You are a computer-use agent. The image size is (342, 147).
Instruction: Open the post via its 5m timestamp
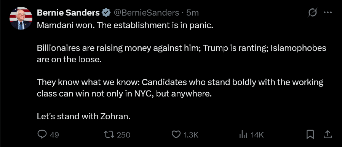[x=193, y=13]
